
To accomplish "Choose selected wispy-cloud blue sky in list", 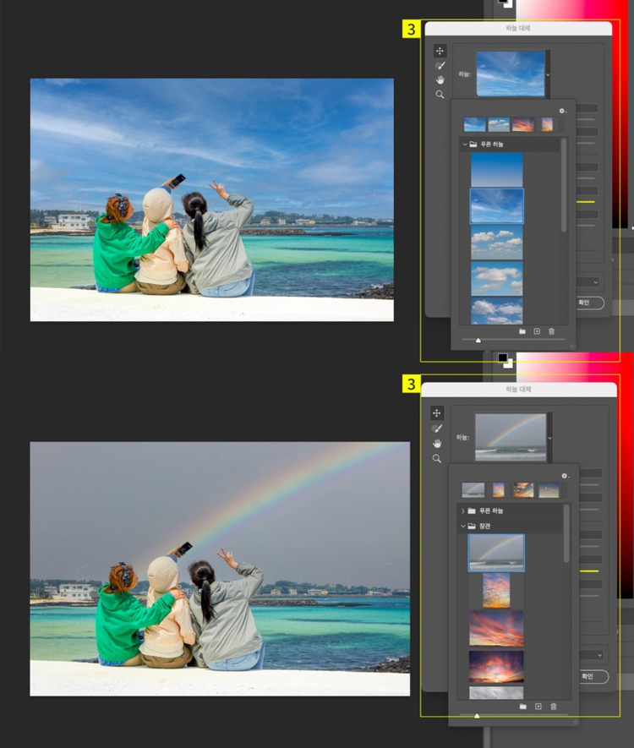I will click(496, 206).
